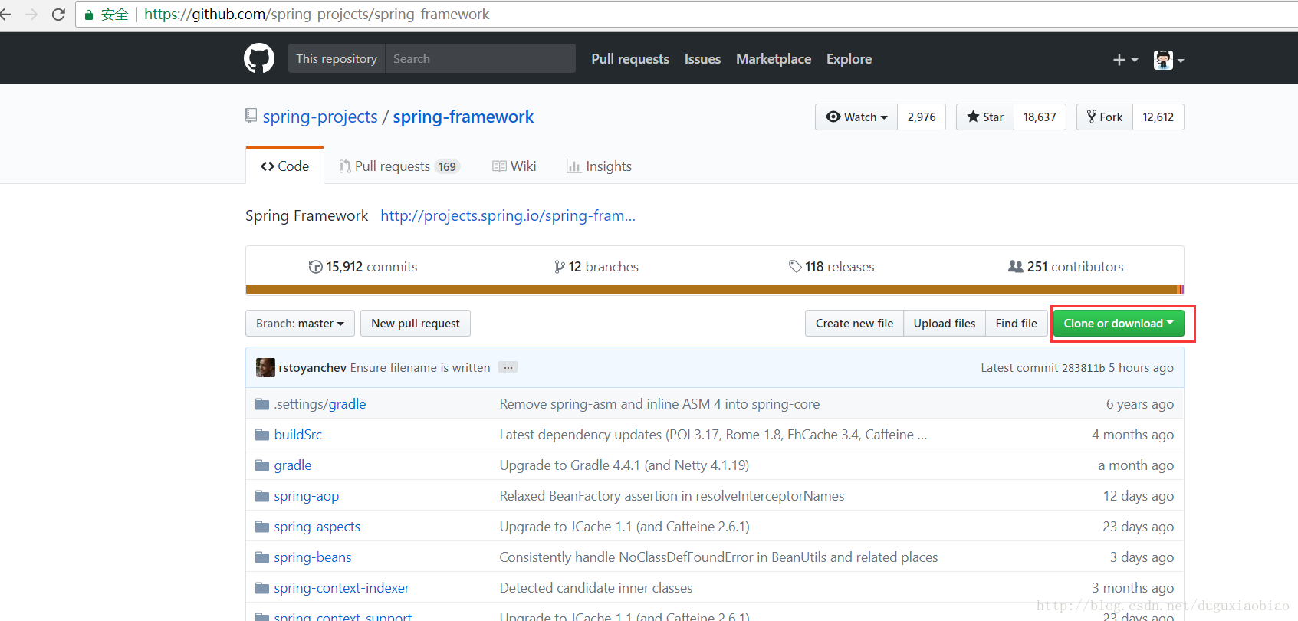Open the 12 branches link
1298x621 pixels.
tap(596, 266)
